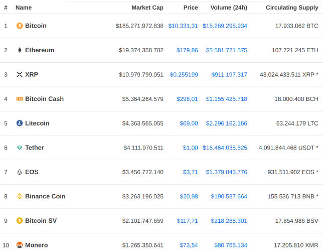Open EOS volume $1.379.843.776

[x=227, y=172]
